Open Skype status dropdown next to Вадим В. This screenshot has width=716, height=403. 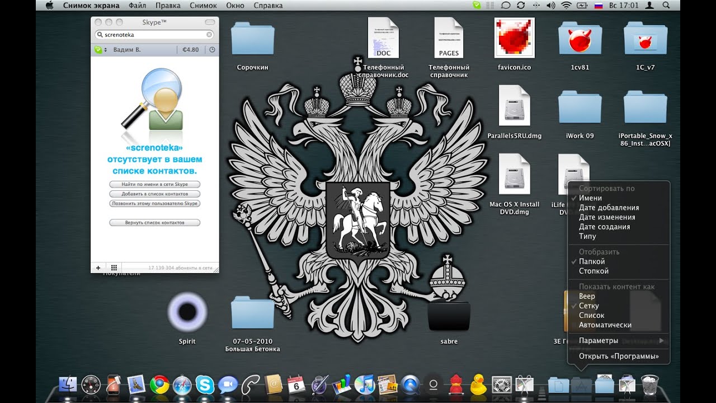[100, 50]
